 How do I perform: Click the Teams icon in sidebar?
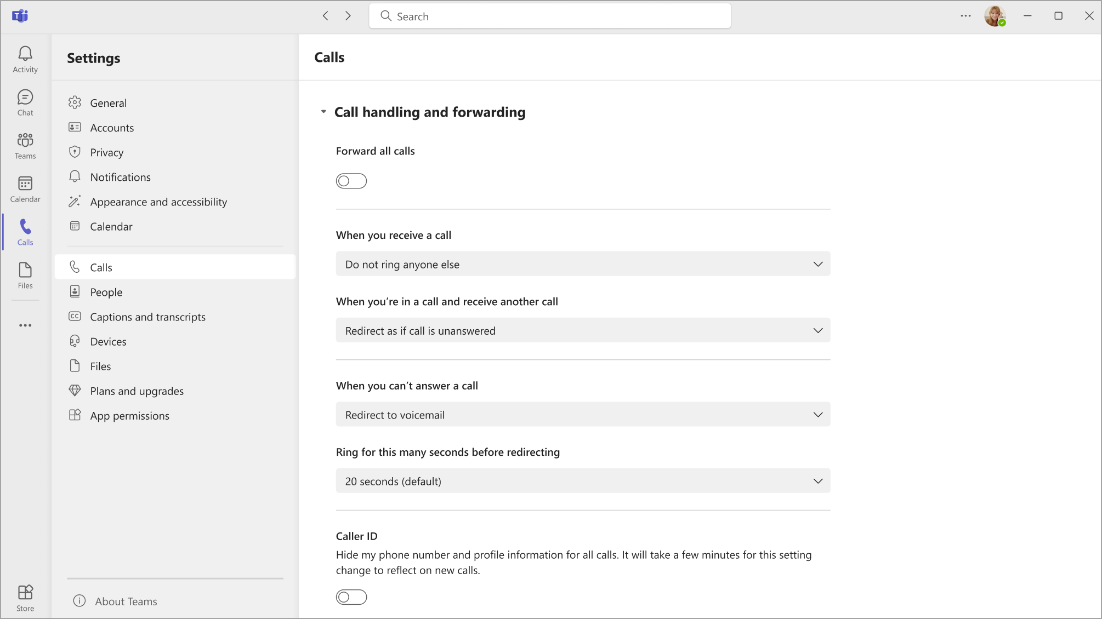[x=25, y=145]
